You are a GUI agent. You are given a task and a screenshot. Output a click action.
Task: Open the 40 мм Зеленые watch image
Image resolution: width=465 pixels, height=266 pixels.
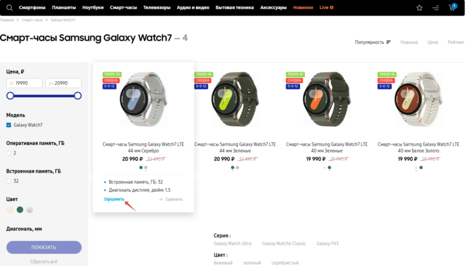coord(327,99)
